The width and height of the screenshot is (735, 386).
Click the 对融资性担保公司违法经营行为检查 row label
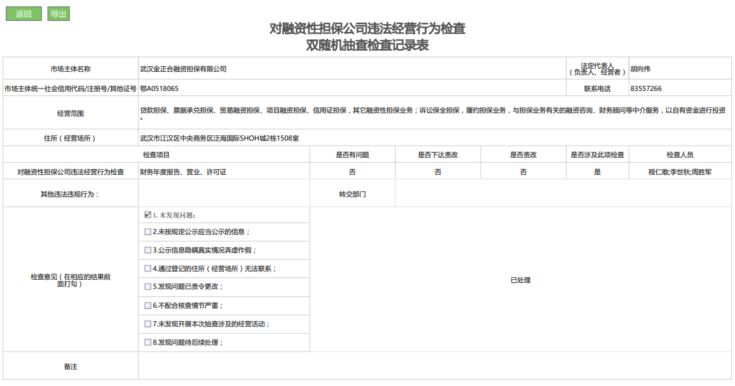(71, 172)
